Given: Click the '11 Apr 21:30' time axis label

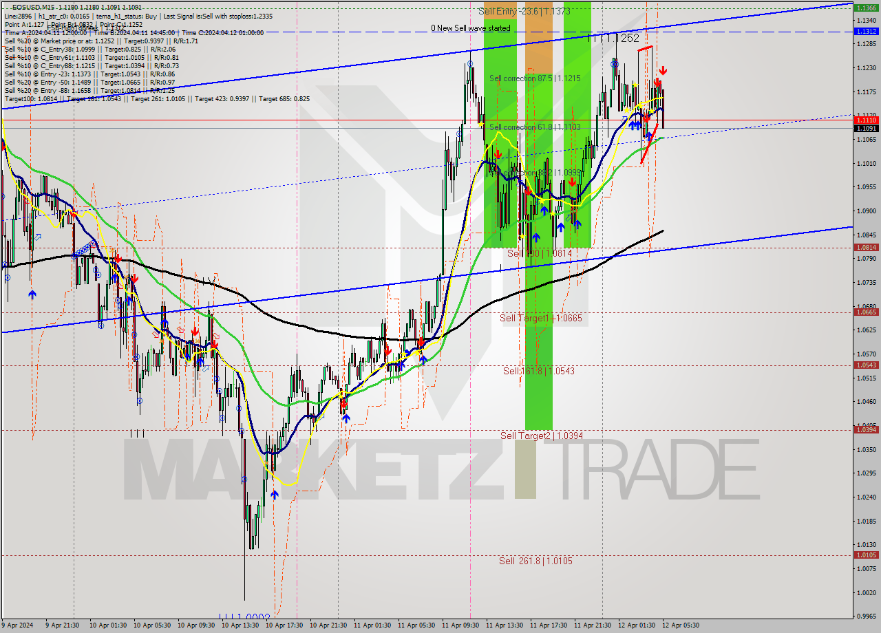Looking at the screenshot, I should [x=591, y=625].
